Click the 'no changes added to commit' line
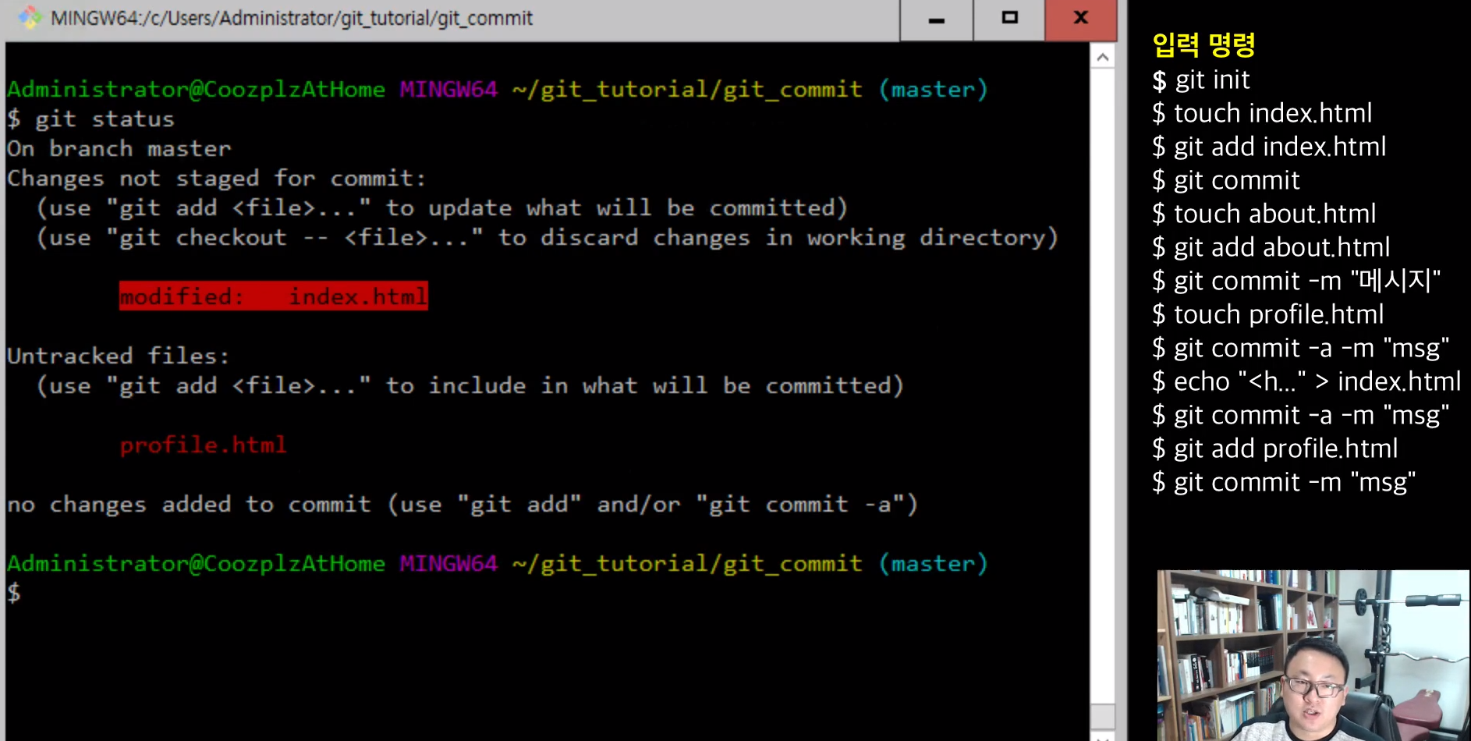This screenshot has width=1471, height=741. click(x=462, y=505)
